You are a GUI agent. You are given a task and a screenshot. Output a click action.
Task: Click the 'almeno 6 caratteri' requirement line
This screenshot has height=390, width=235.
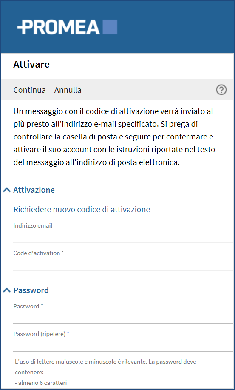tap(41, 383)
